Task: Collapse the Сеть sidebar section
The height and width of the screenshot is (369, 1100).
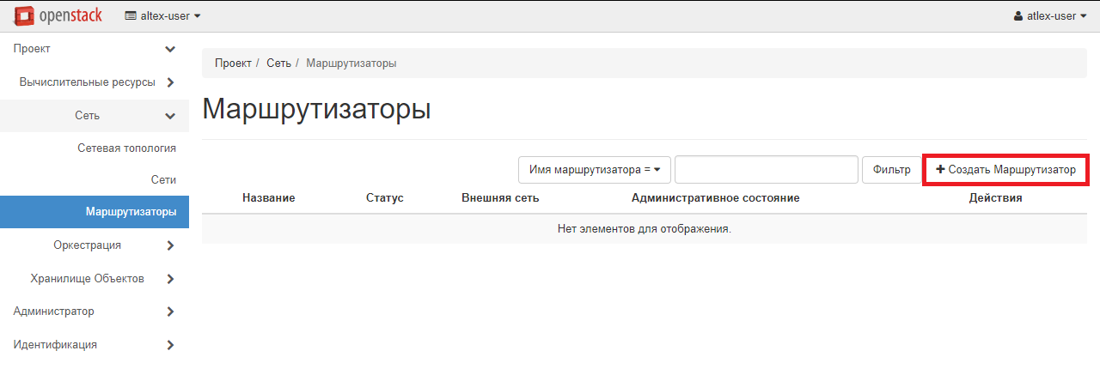Action: pos(95,115)
